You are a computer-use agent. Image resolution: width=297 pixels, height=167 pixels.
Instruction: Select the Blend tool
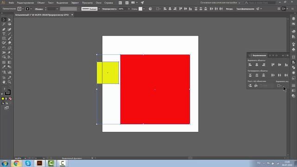pyautogui.click(x=9, y=67)
